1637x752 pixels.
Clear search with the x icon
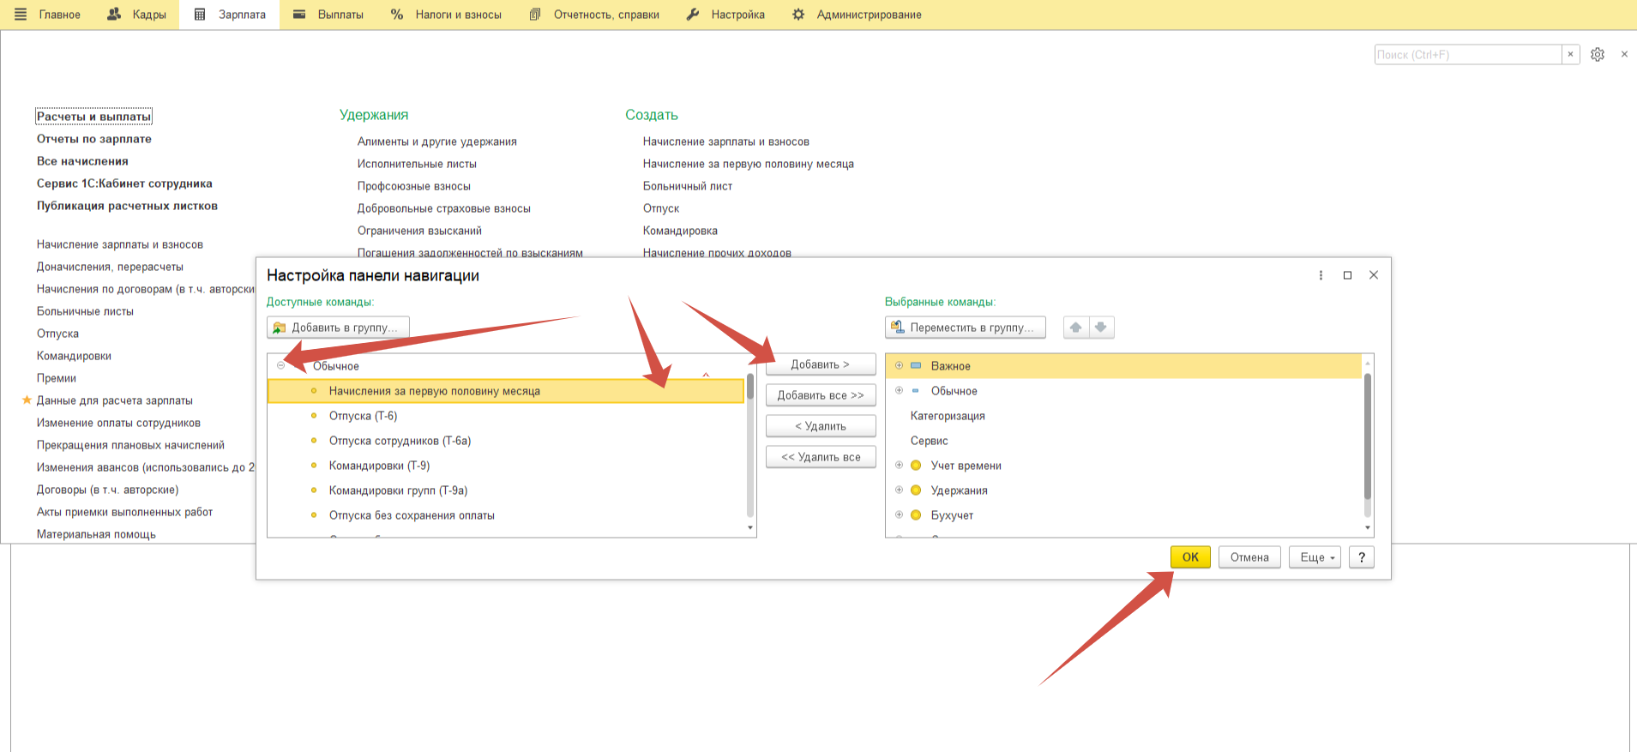click(x=1570, y=55)
